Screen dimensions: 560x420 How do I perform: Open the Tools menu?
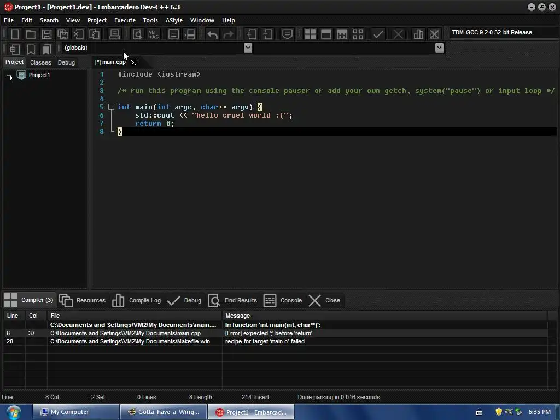point(150,20)
